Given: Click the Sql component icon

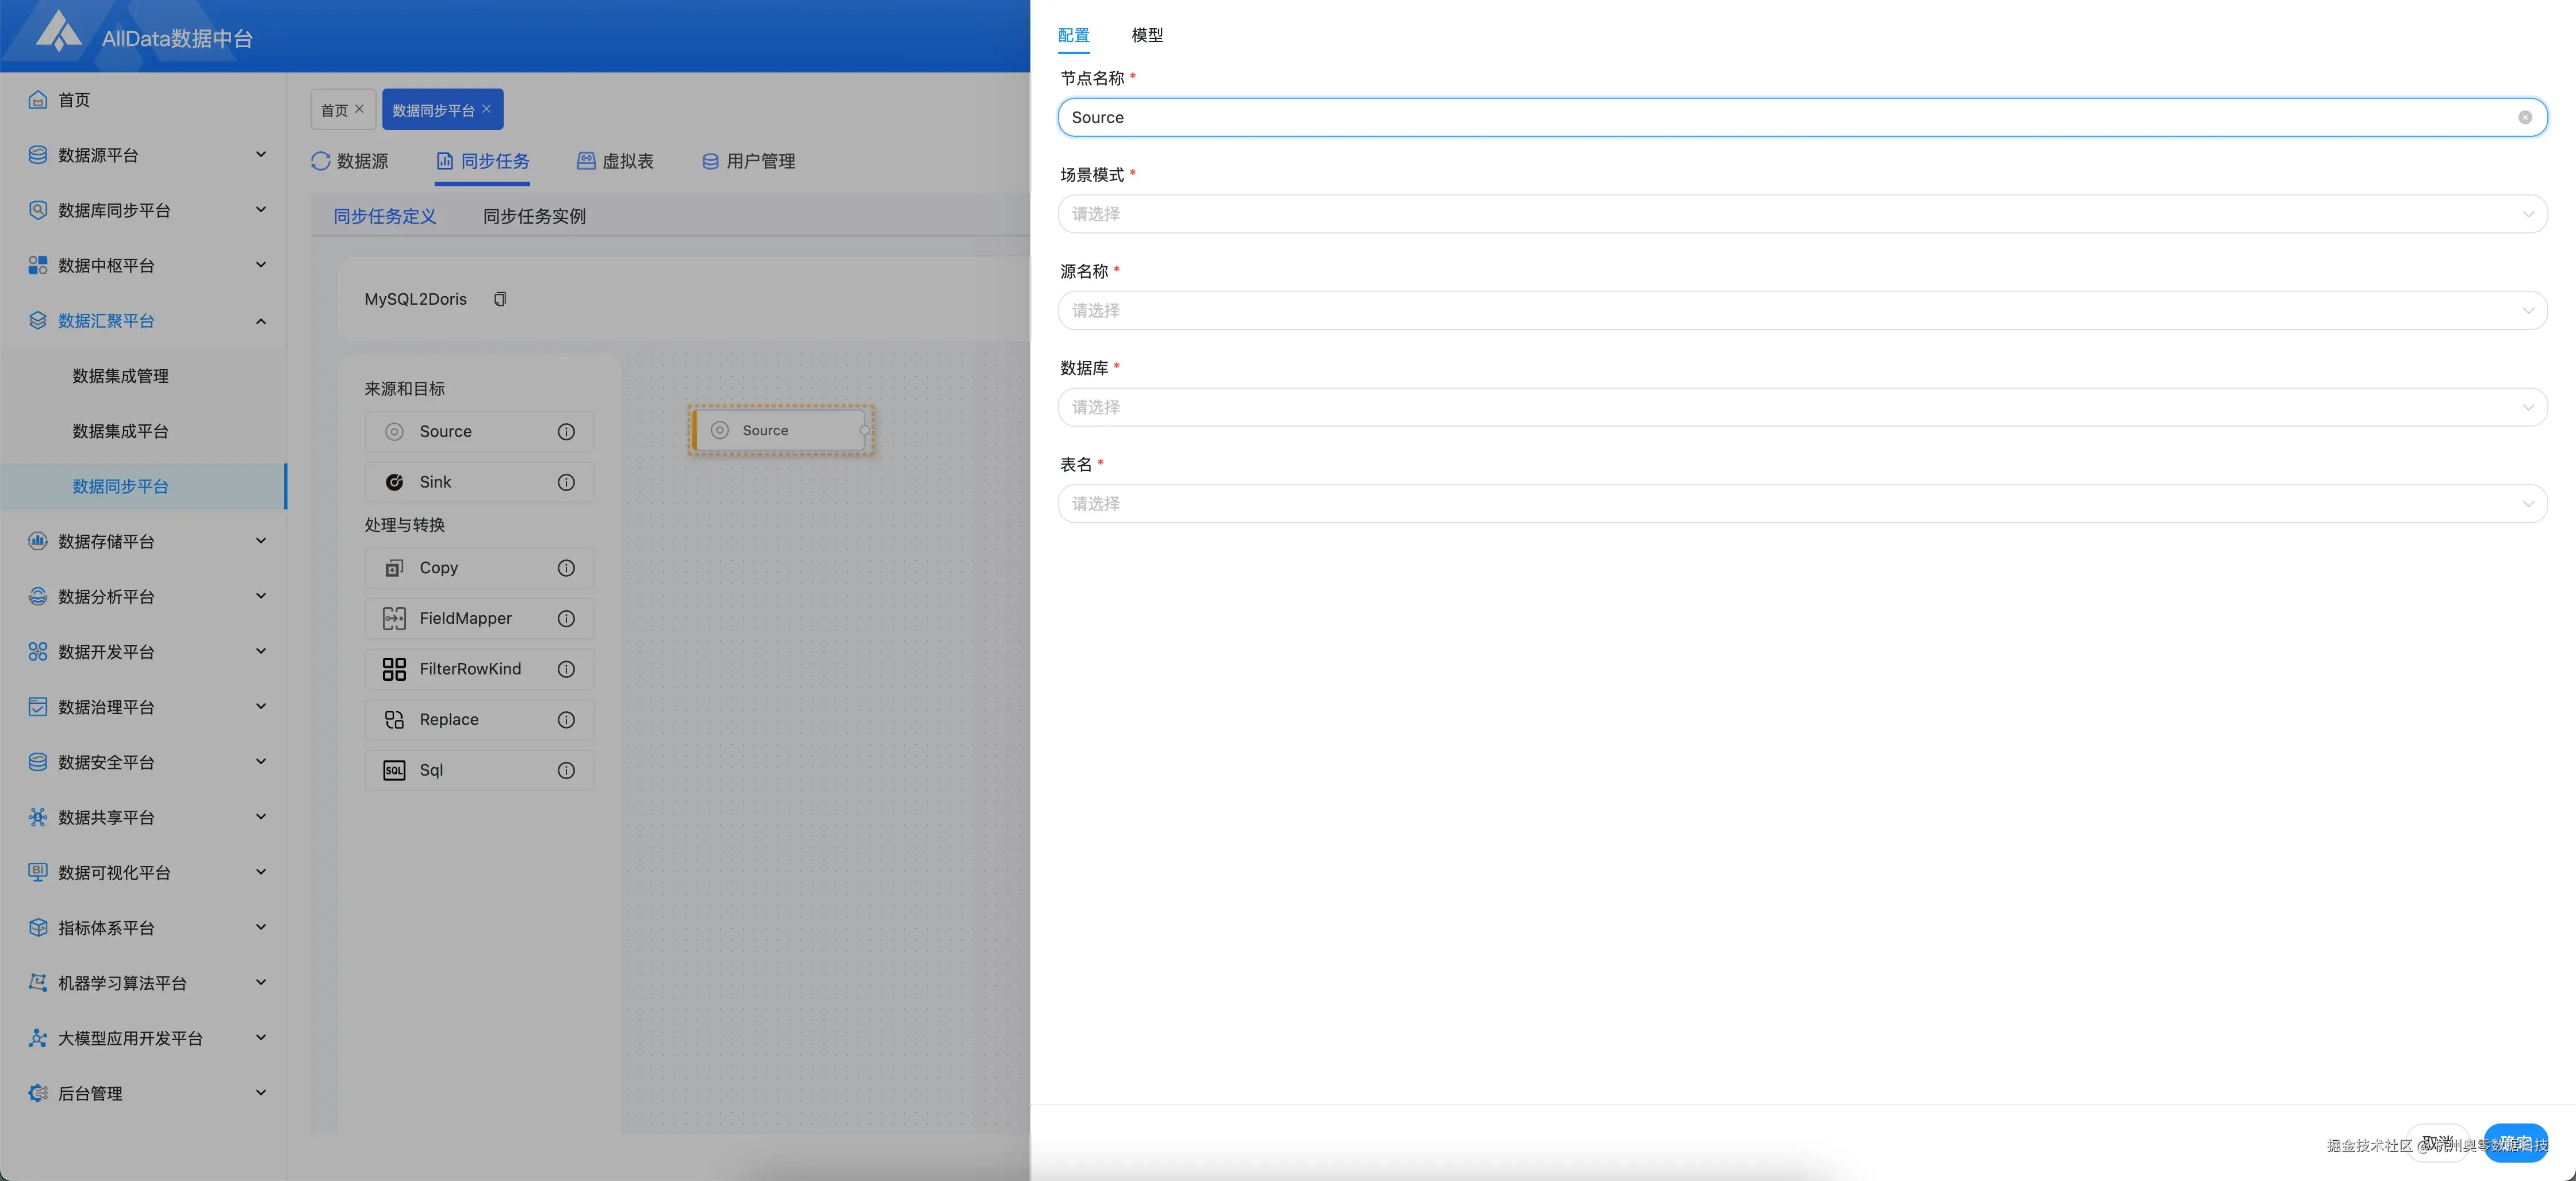Looking at the screenshot, I should coord(394,770).
